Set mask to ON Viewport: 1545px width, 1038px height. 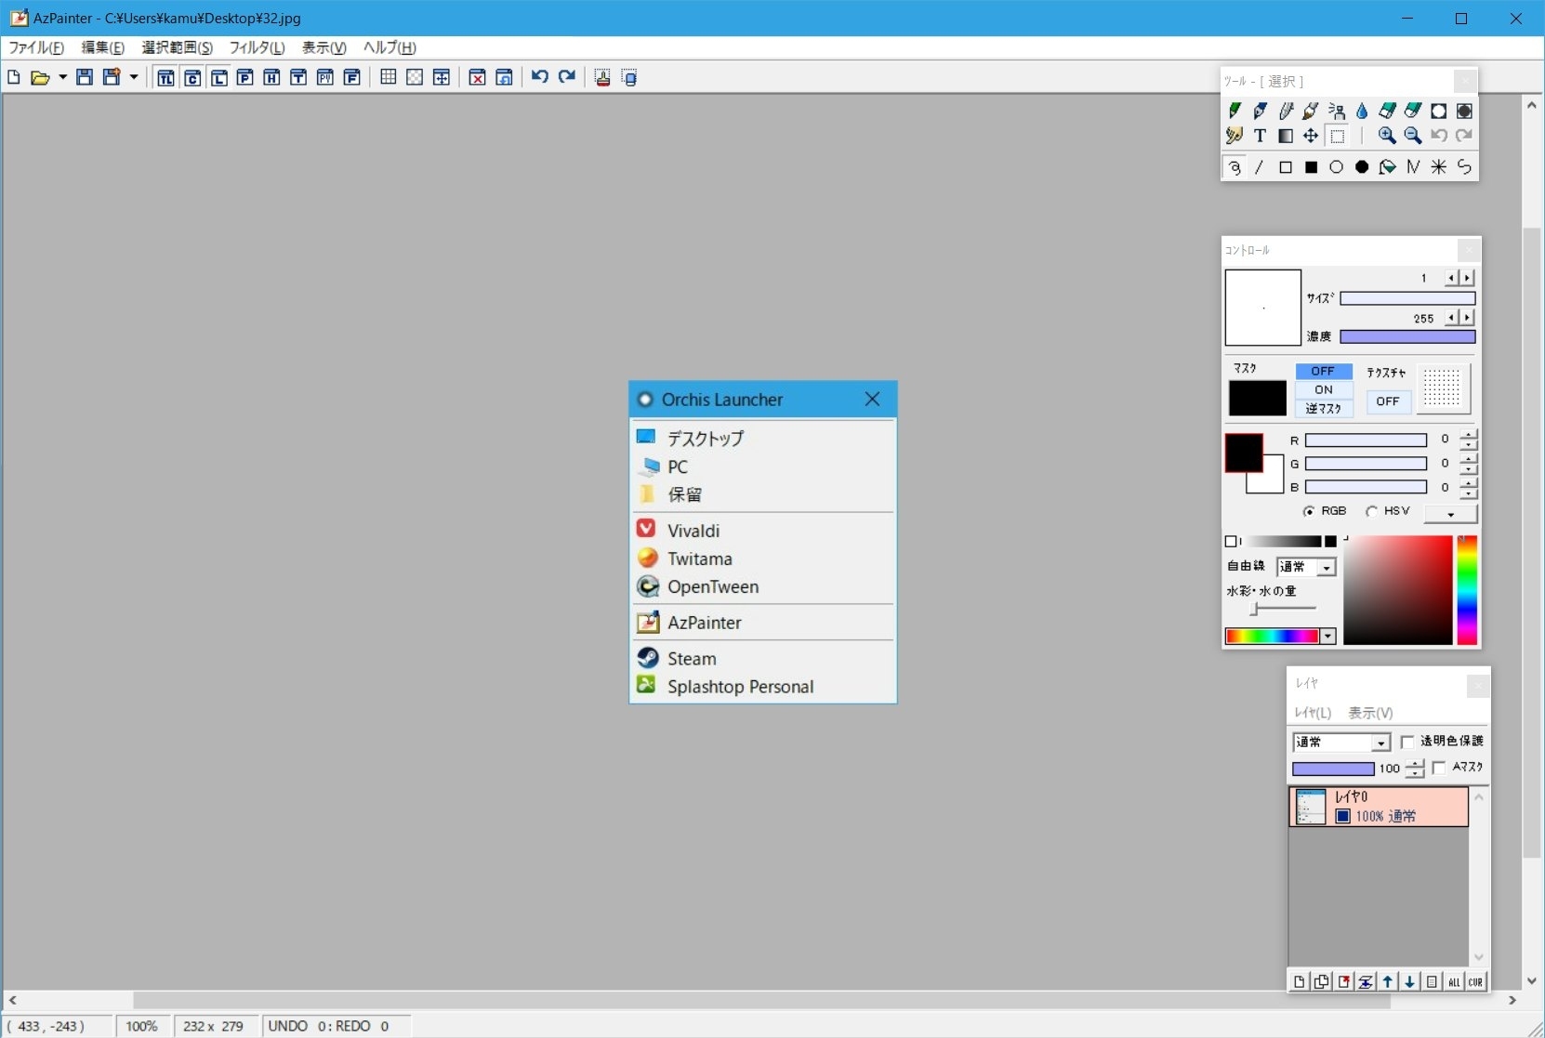pos(1324,389)
